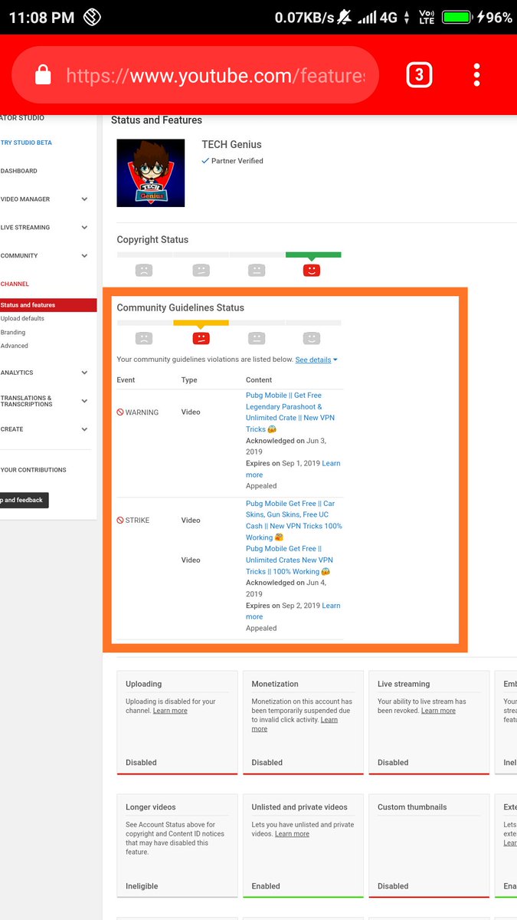
Task: Click the muted notification bell status icon
Action: click(x=344, y=17)
